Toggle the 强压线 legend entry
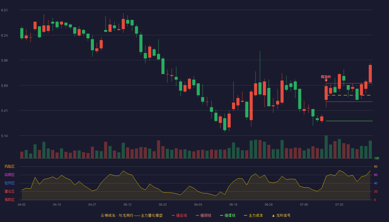The image size is (389, 222). [x=179, y=215]
